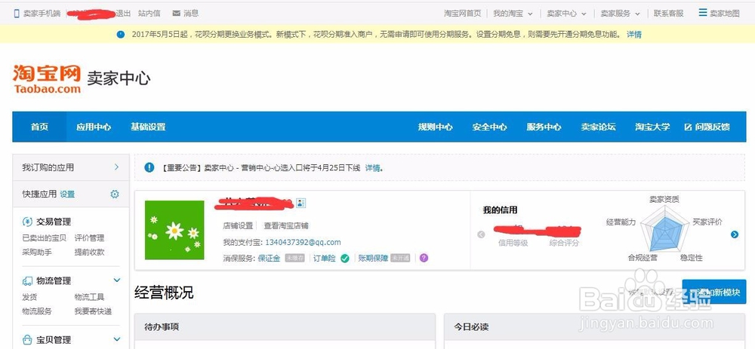
Task: Open 采购助手
Action: click(x=37, y=252)
